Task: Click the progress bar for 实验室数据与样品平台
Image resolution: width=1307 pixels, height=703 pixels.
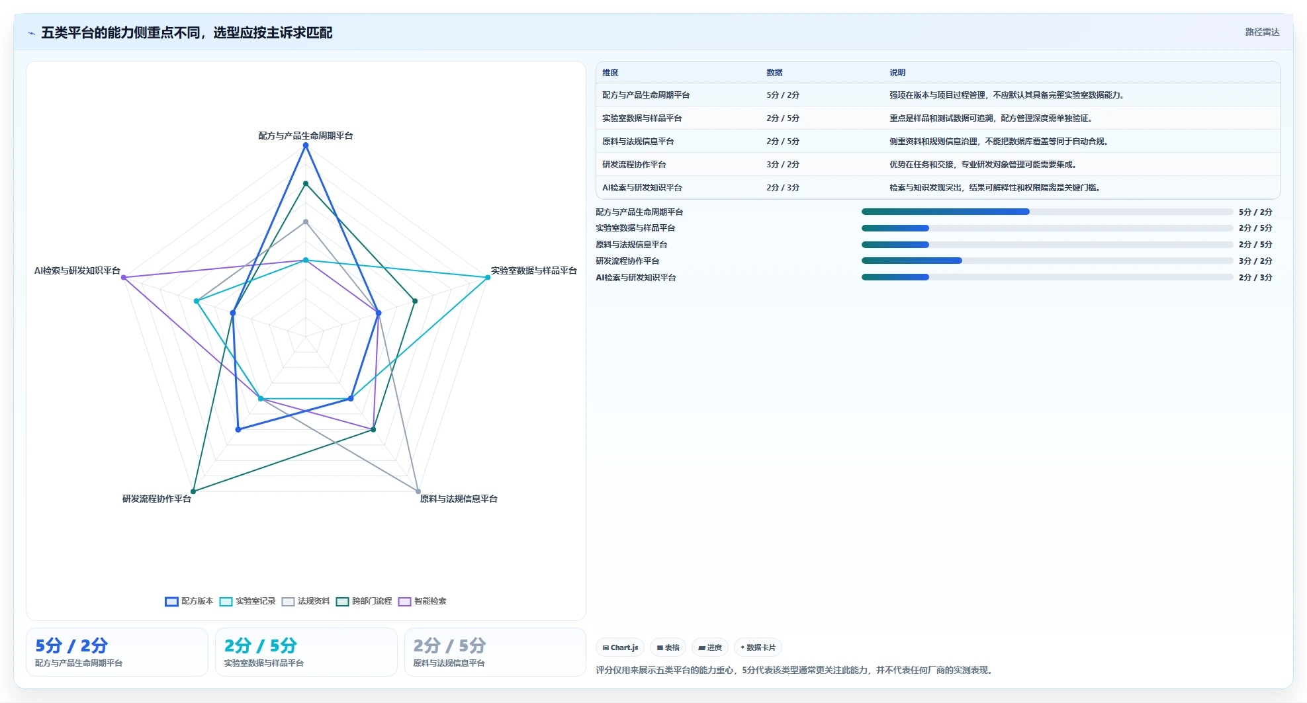Action: (x=1047, y=228)
